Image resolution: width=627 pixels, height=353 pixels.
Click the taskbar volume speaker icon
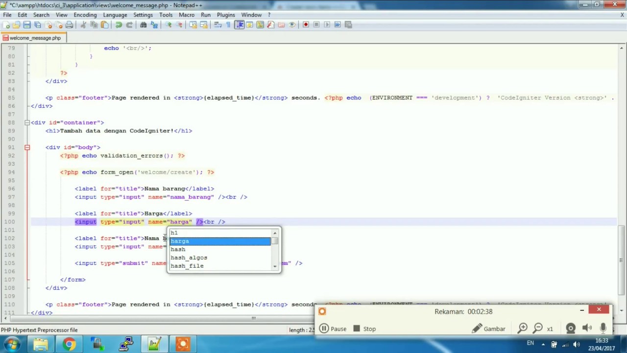point(577,344)
